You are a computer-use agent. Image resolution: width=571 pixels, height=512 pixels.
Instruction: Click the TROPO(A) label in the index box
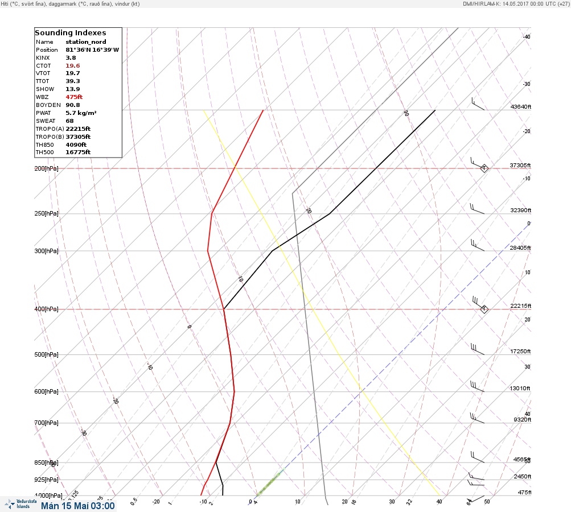point(50,129)
